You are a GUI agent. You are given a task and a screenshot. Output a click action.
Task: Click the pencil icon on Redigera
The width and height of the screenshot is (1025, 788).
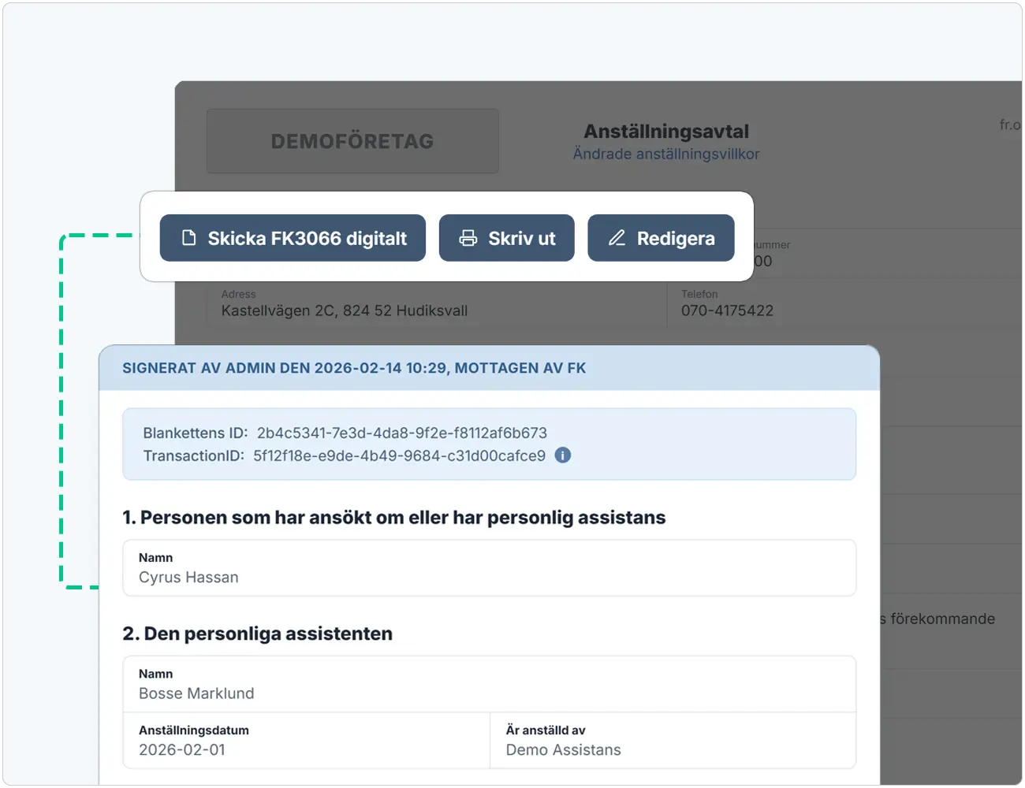pyautogui.click(x=617, y=238)
